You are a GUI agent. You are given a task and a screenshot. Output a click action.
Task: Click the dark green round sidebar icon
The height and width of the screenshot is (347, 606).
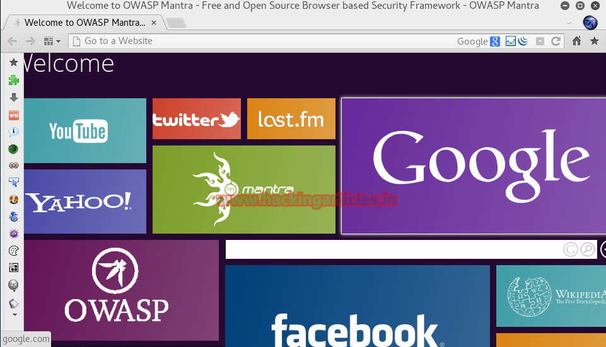click(13, 149)
